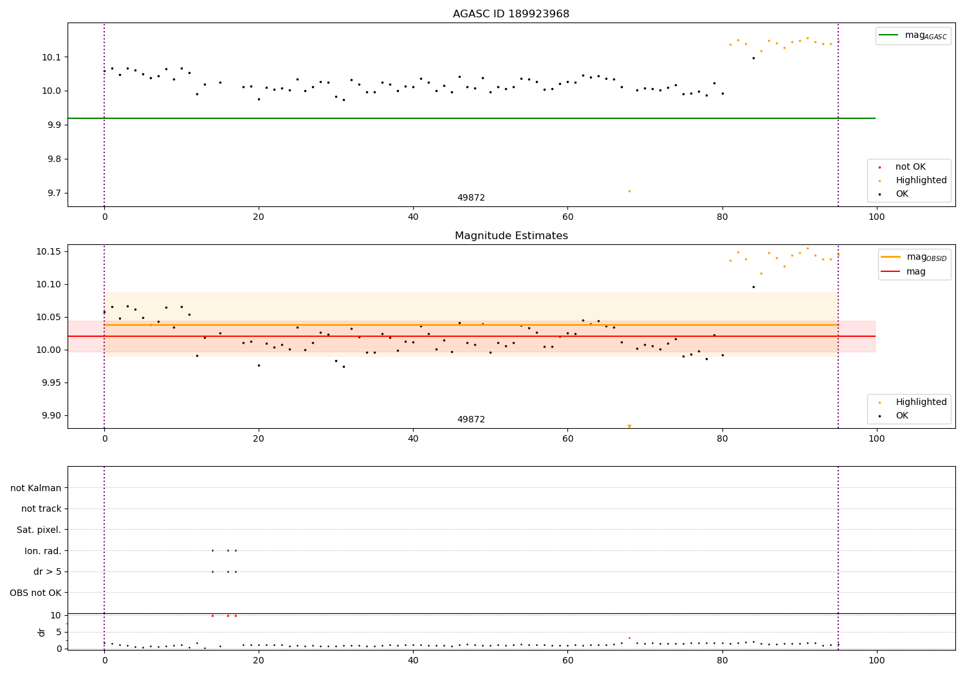Click the red dot swatch beside "not OK"

[880, 168]
